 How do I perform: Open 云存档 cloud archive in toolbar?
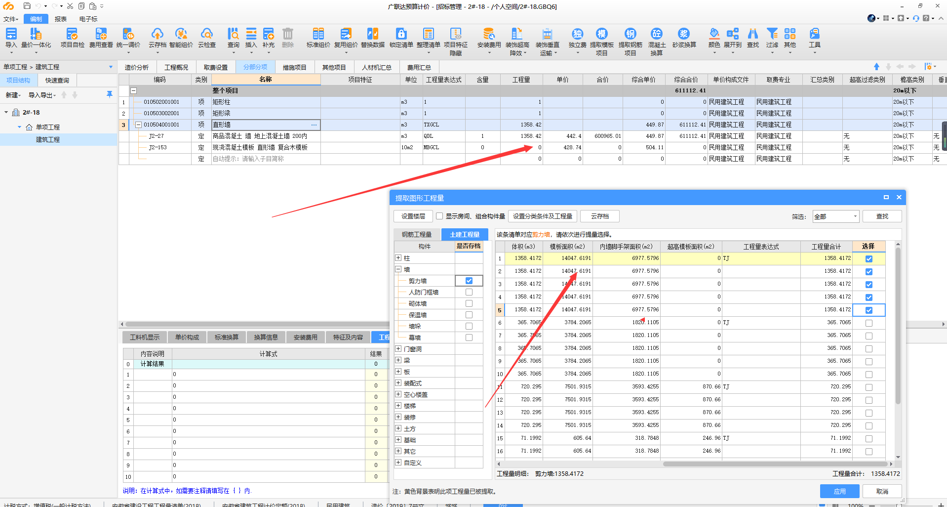click(157, 38)
